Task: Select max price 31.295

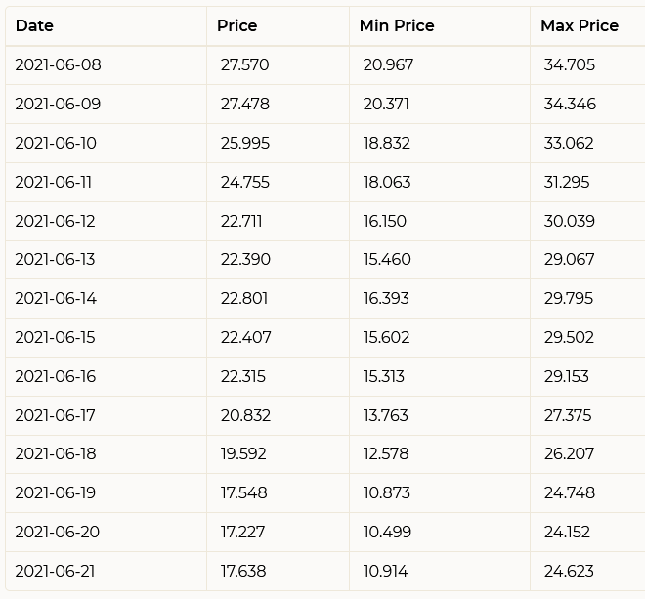Action: pos(567,183)
